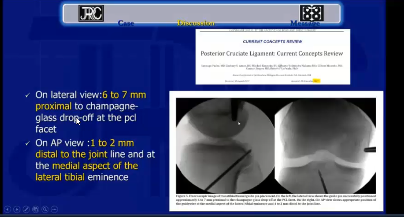Click the AP view fluoroscopic image
Image resolution: width=404 pixels, height=217 pixels.
click(325, 146)
